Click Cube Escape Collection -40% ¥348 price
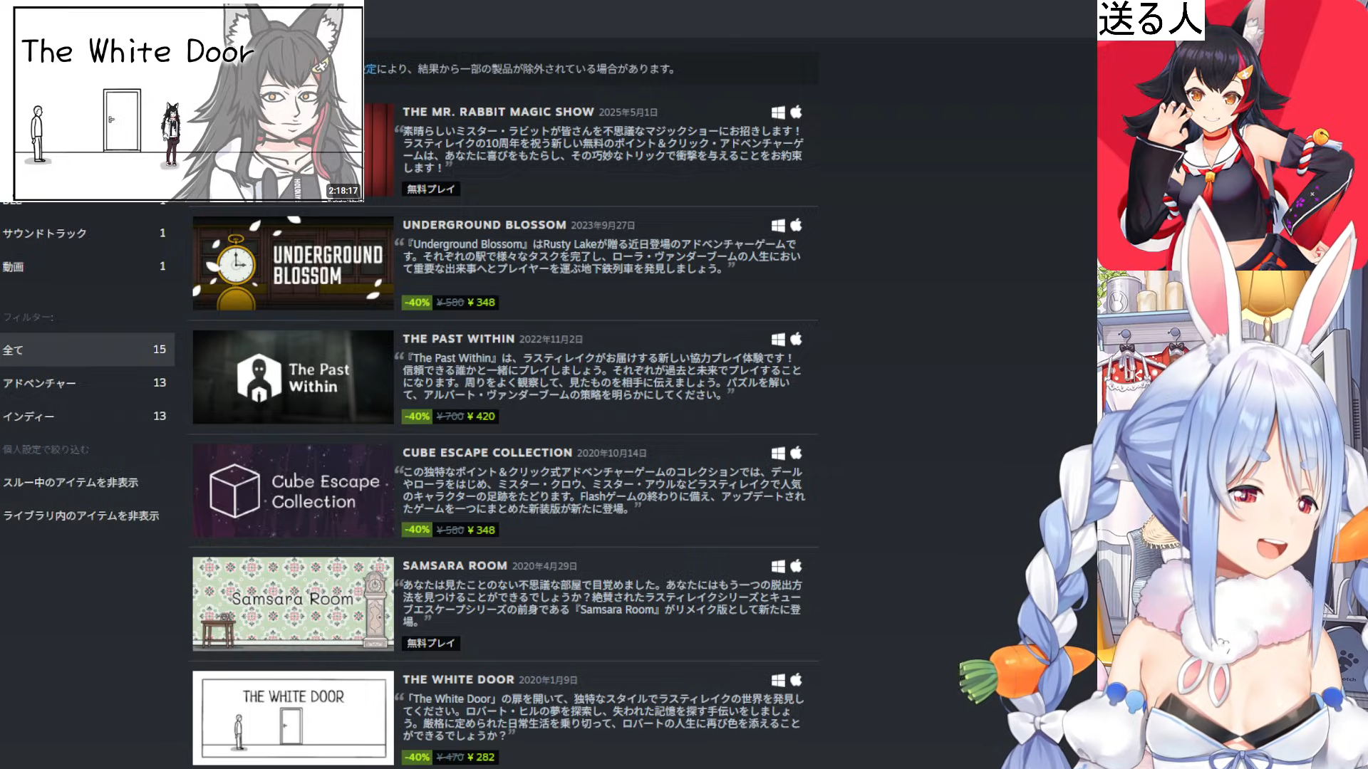The width and height of the screenshot is (1368, 769). pyautogui.click(x=450, y=530)
